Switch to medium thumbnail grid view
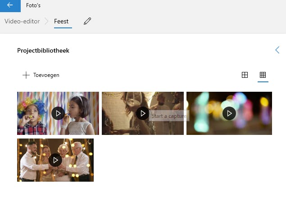The width and height of the screenshot is (286, 219). point(245,75)
